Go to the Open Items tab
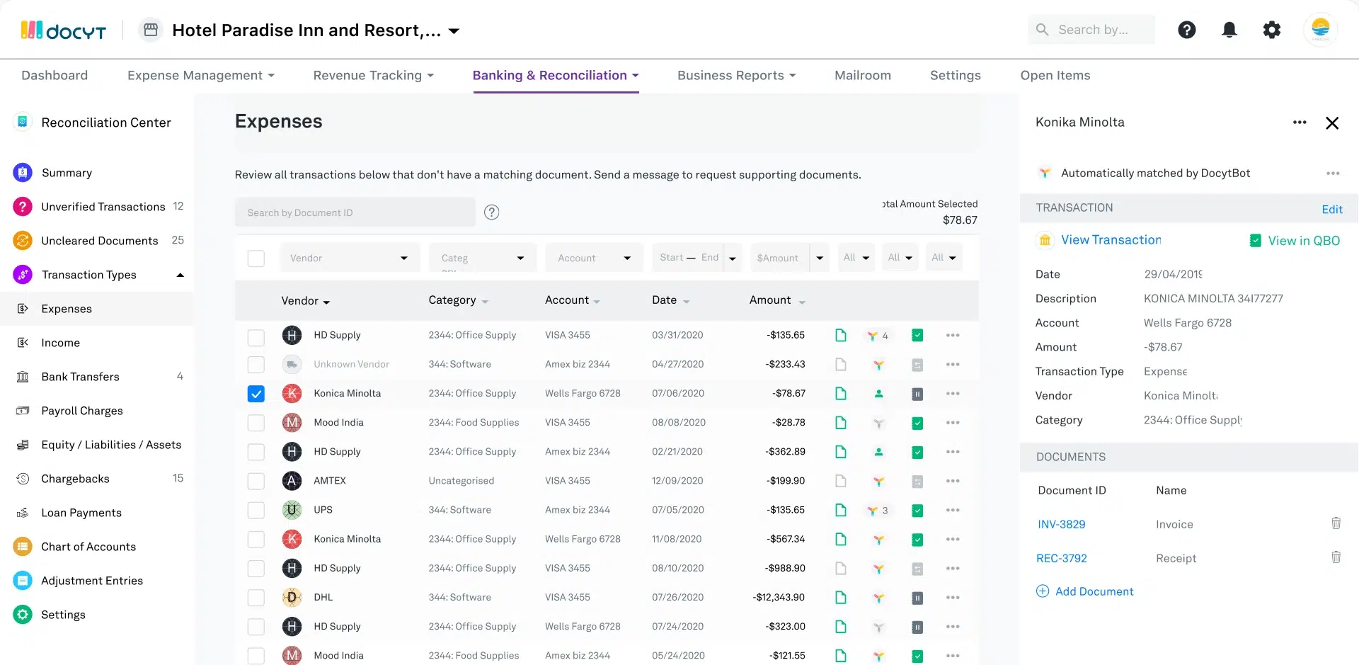The height and width of the screenshot is (665, 1359). point(1055,75)
